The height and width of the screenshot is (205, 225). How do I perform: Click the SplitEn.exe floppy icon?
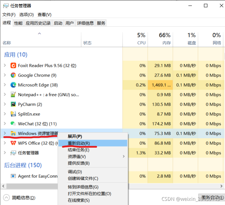[x=13, y=114]
